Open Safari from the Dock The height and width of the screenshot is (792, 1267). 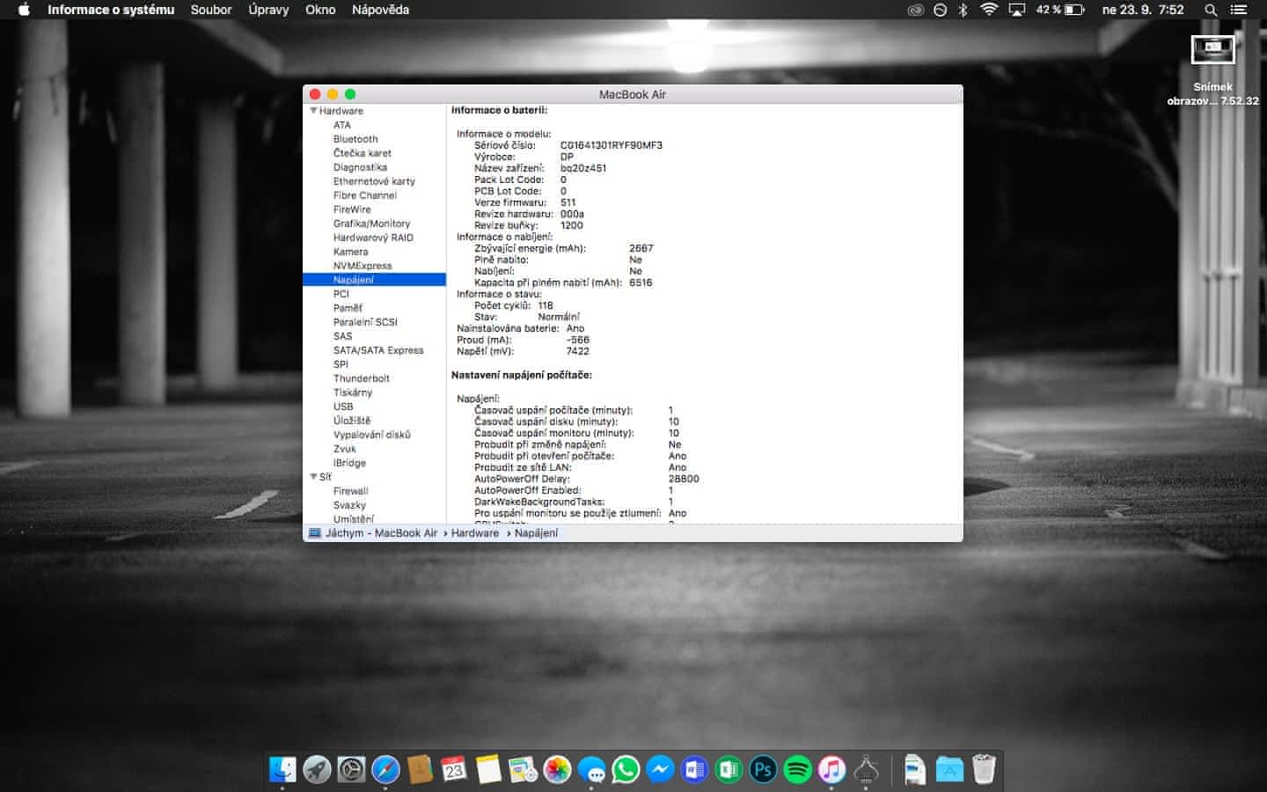[x=385, y=770]
